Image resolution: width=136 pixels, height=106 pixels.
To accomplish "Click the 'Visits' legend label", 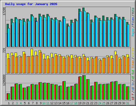I will click(x=133, y=52).
